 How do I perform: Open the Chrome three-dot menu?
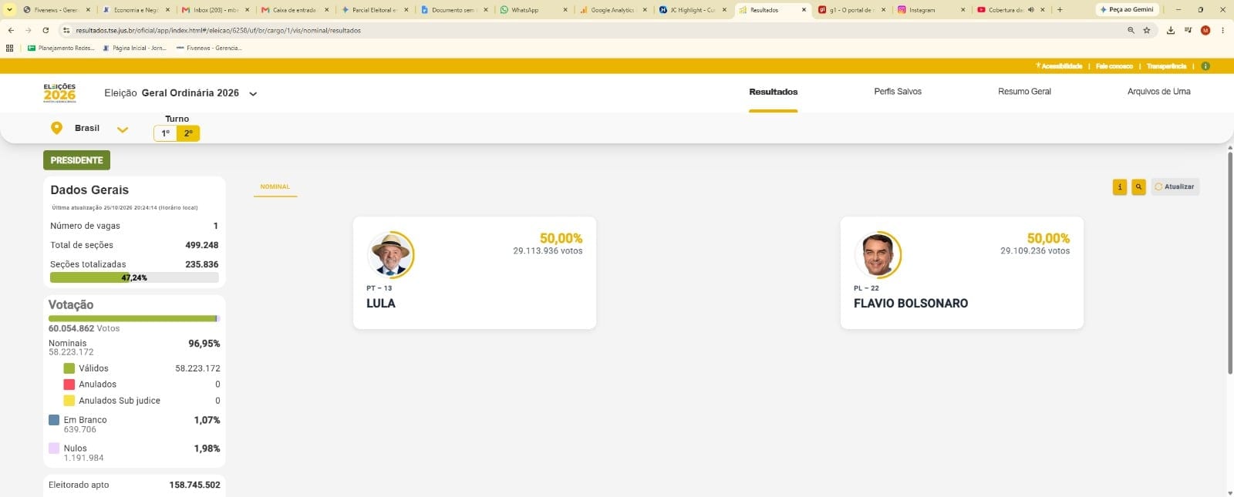tap(1223, 30)
